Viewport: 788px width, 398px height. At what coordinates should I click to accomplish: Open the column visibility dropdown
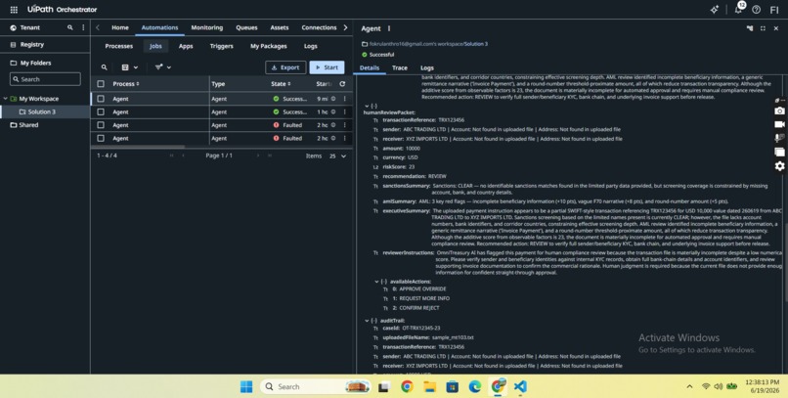click(x=129, y=67)
